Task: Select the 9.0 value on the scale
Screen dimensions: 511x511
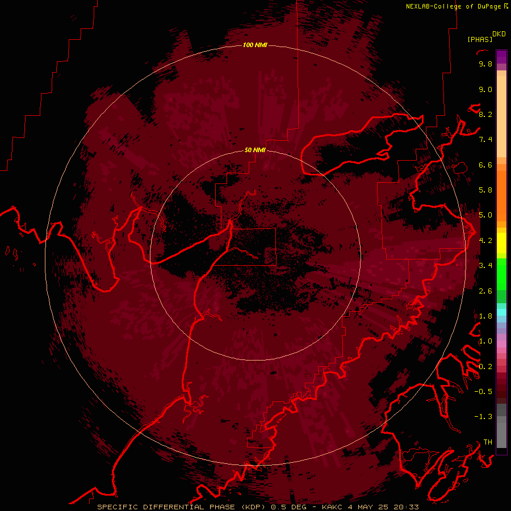Action: click(x=485, y=89)
